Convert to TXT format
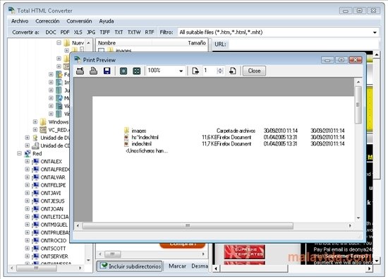The height and width of the screenshot is (279, 388). [119, 32]
